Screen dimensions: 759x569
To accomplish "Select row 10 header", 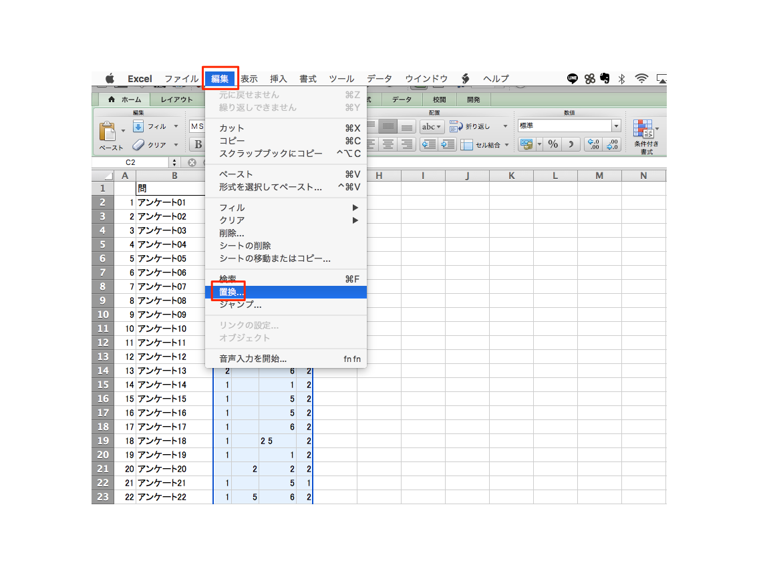I will click(x=103, y=315).
